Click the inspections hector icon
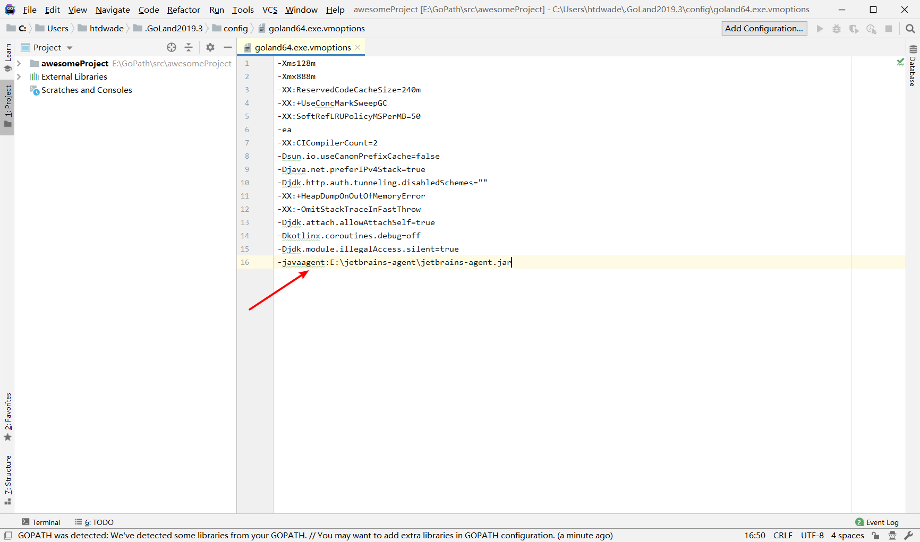 tap(892, 536)
